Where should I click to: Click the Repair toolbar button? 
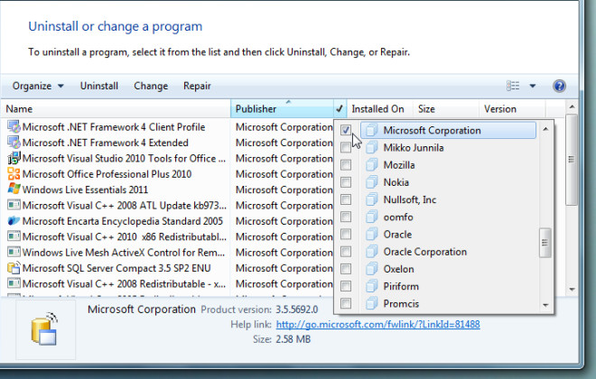pyautogui.click(x=197, y=86)
